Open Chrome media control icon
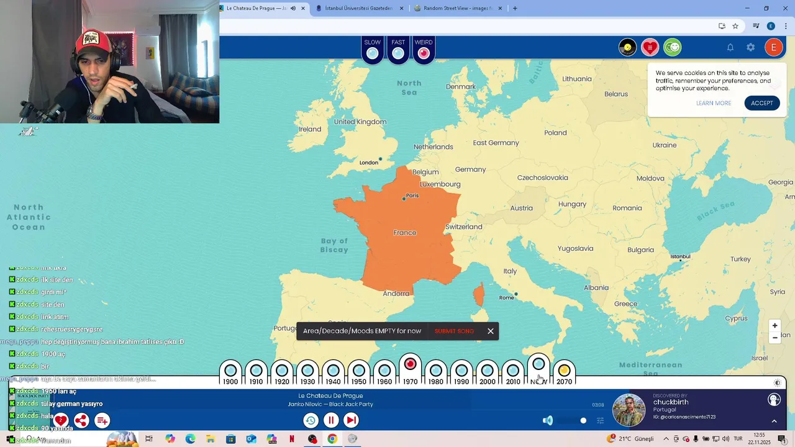This screenshot has height=447, width=795. (x=756, y=26)
